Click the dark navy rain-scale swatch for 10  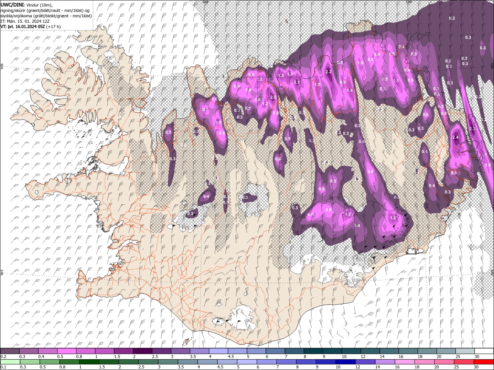click(345, 362)
